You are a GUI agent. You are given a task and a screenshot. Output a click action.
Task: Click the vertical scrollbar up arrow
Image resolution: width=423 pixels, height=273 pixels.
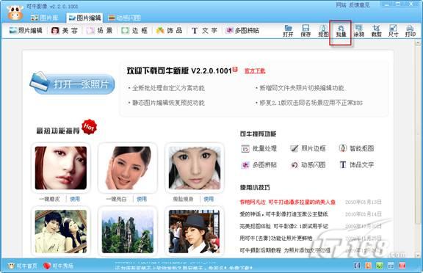pyautogui.click(x=418, y=43)
